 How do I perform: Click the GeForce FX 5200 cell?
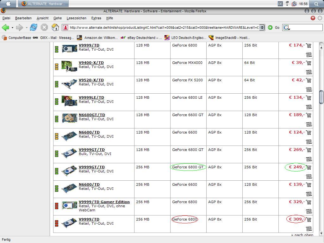coord(187,80)
